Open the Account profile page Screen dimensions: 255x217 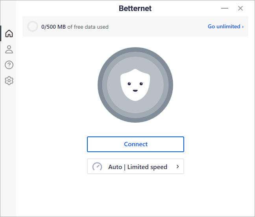click(x=9, y=49)
